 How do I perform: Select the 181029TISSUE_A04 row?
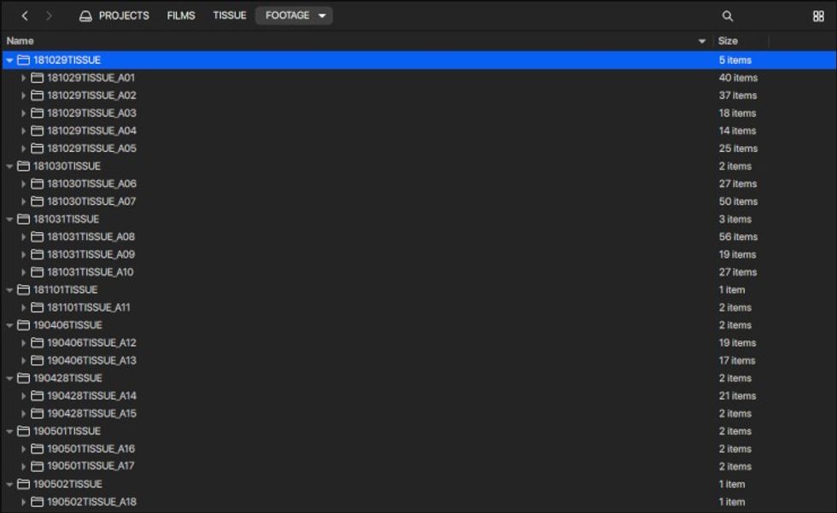[418, 131]
